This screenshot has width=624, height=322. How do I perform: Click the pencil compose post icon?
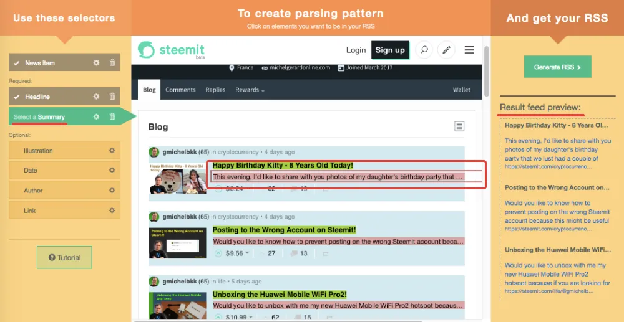point(447,50)
